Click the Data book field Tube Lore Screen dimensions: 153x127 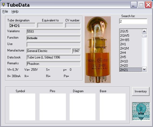54,57
